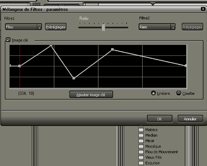Screen dimensions: 207x166
Task: Close the Mélangeur de Filtres dialog
Action: [203, 9]
